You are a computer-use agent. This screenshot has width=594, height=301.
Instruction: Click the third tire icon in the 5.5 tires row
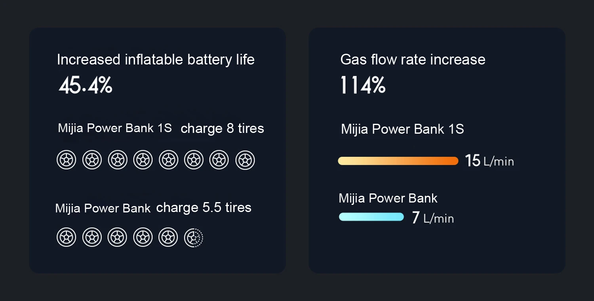[118, 238]
